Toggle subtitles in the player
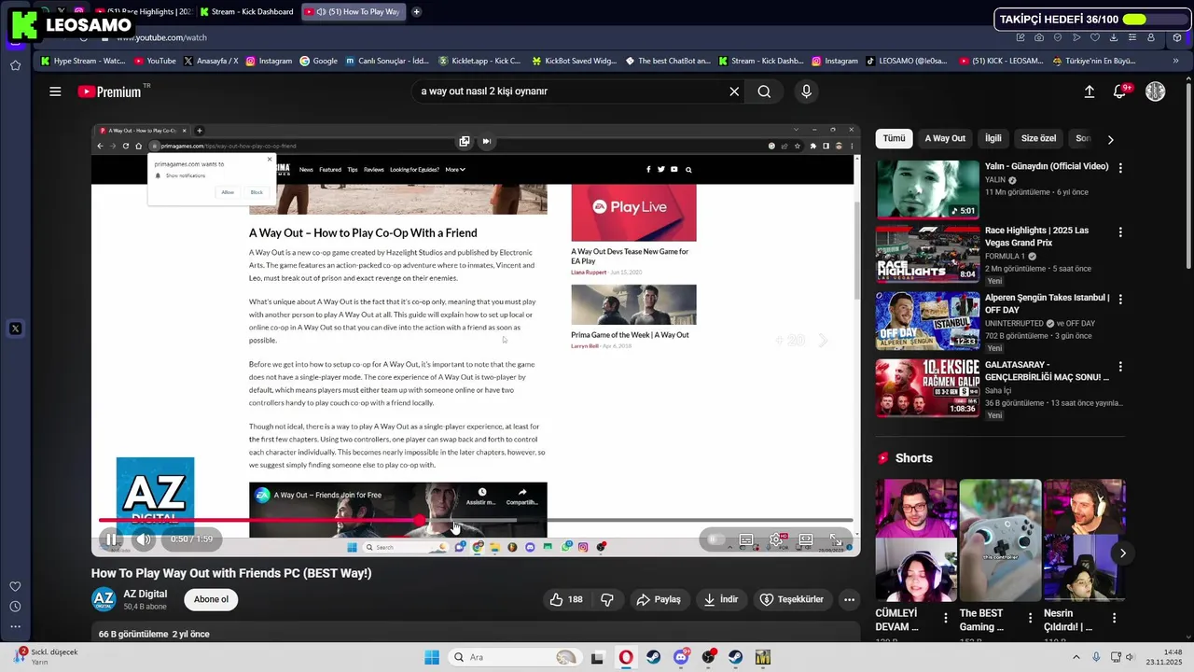The height and width of the screenshot is (672, 1194). coord(746,539)
